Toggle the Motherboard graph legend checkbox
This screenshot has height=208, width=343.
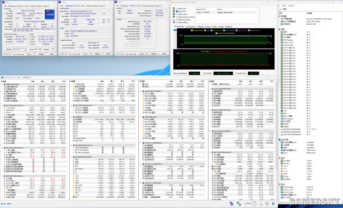pos(191,30)
